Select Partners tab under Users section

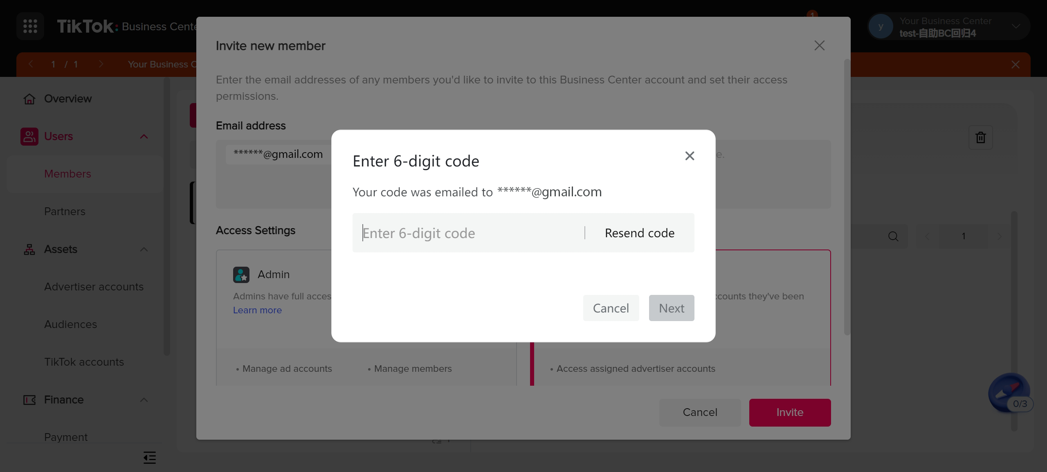coord(64,211)
